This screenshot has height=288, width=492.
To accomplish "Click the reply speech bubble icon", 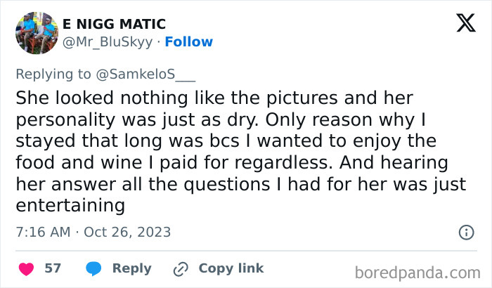I will [93, 268].
